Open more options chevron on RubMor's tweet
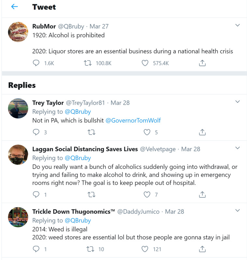 point(238,25)
